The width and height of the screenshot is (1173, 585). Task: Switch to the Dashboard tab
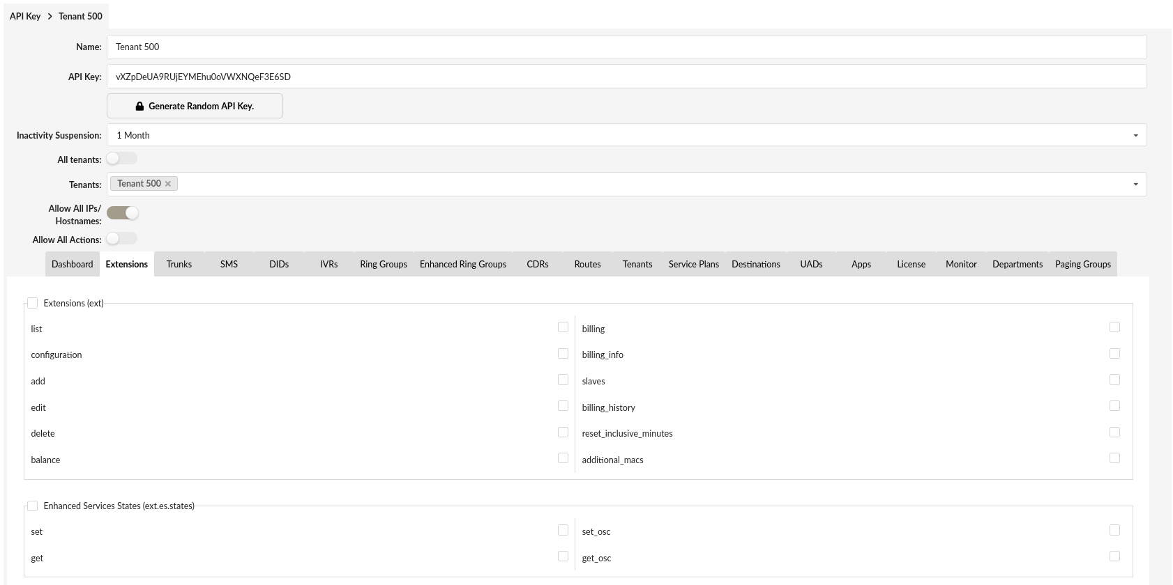coord(72,265)
